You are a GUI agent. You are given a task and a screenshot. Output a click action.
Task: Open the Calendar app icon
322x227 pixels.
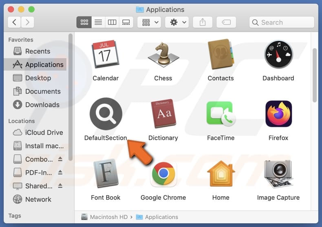click(106, 54)
